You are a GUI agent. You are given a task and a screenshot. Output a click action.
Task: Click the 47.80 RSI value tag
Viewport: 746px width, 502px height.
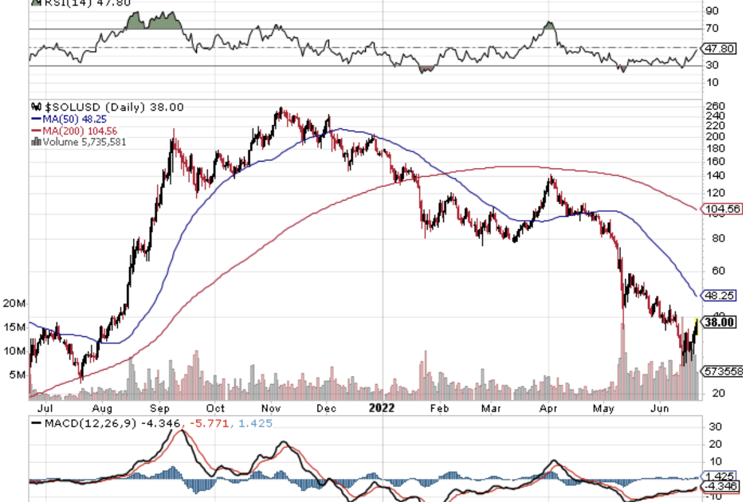tap(721, 49)
